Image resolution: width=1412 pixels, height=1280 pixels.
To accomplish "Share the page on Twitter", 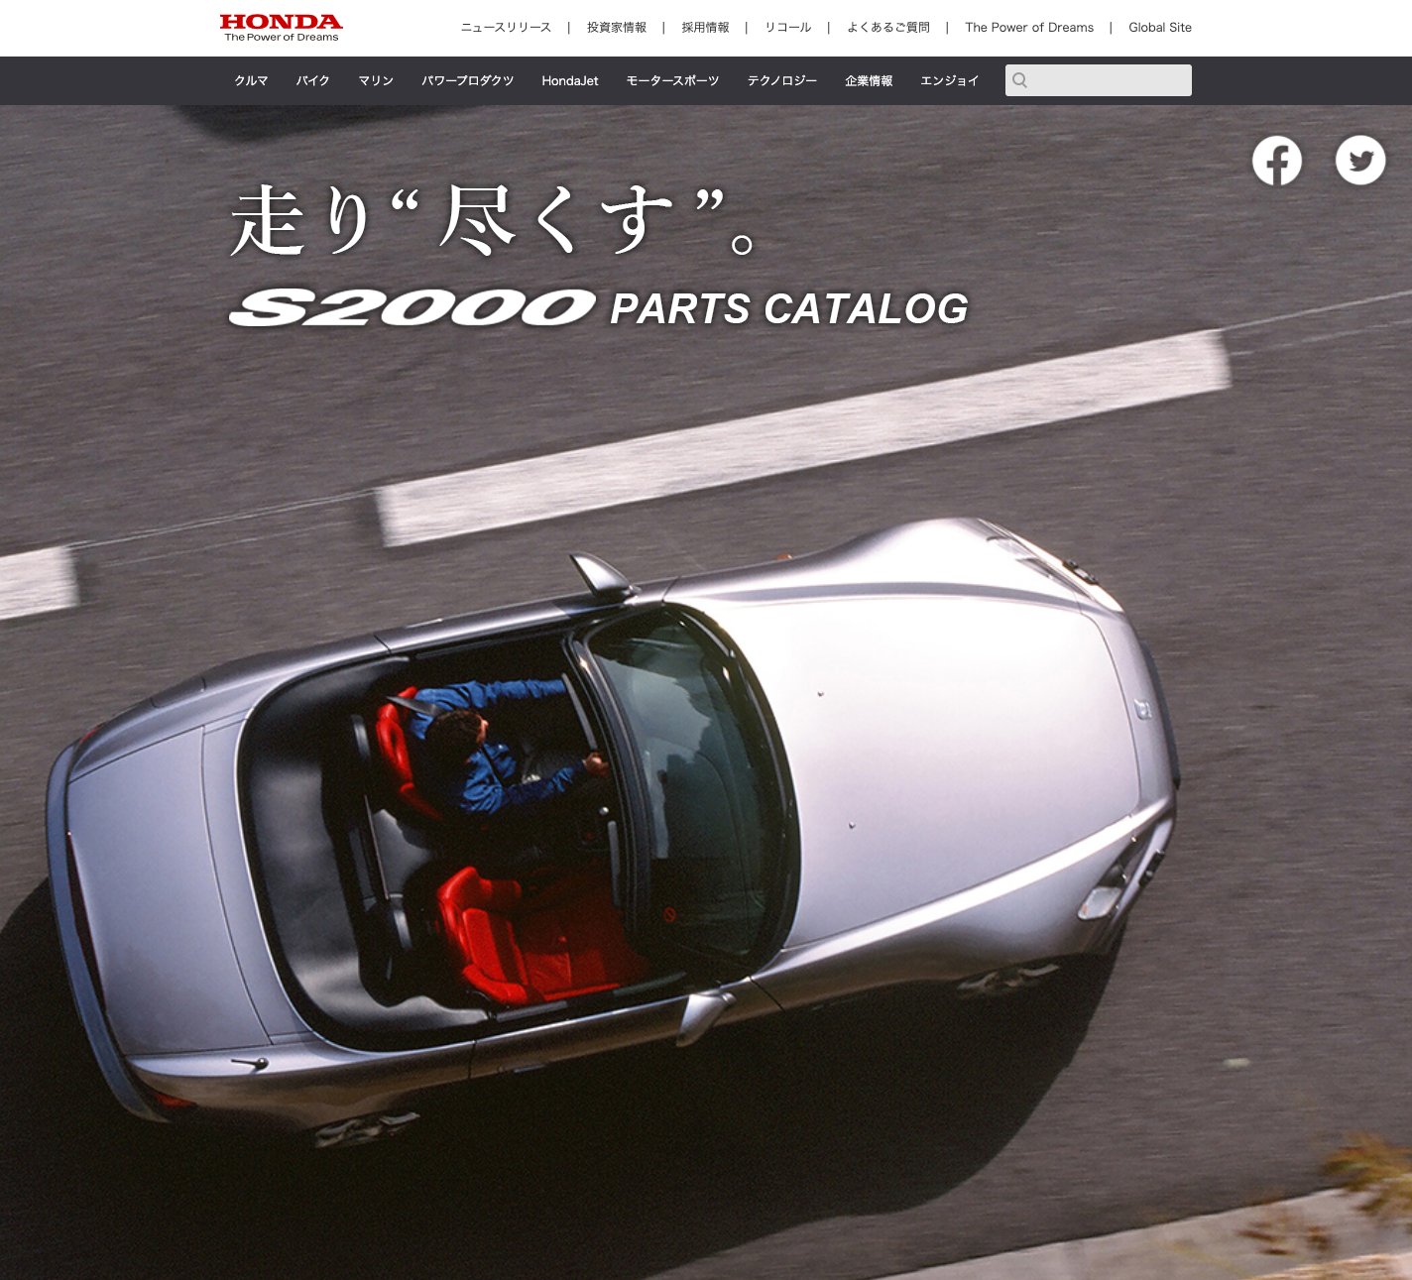I will click(1360, 160).
